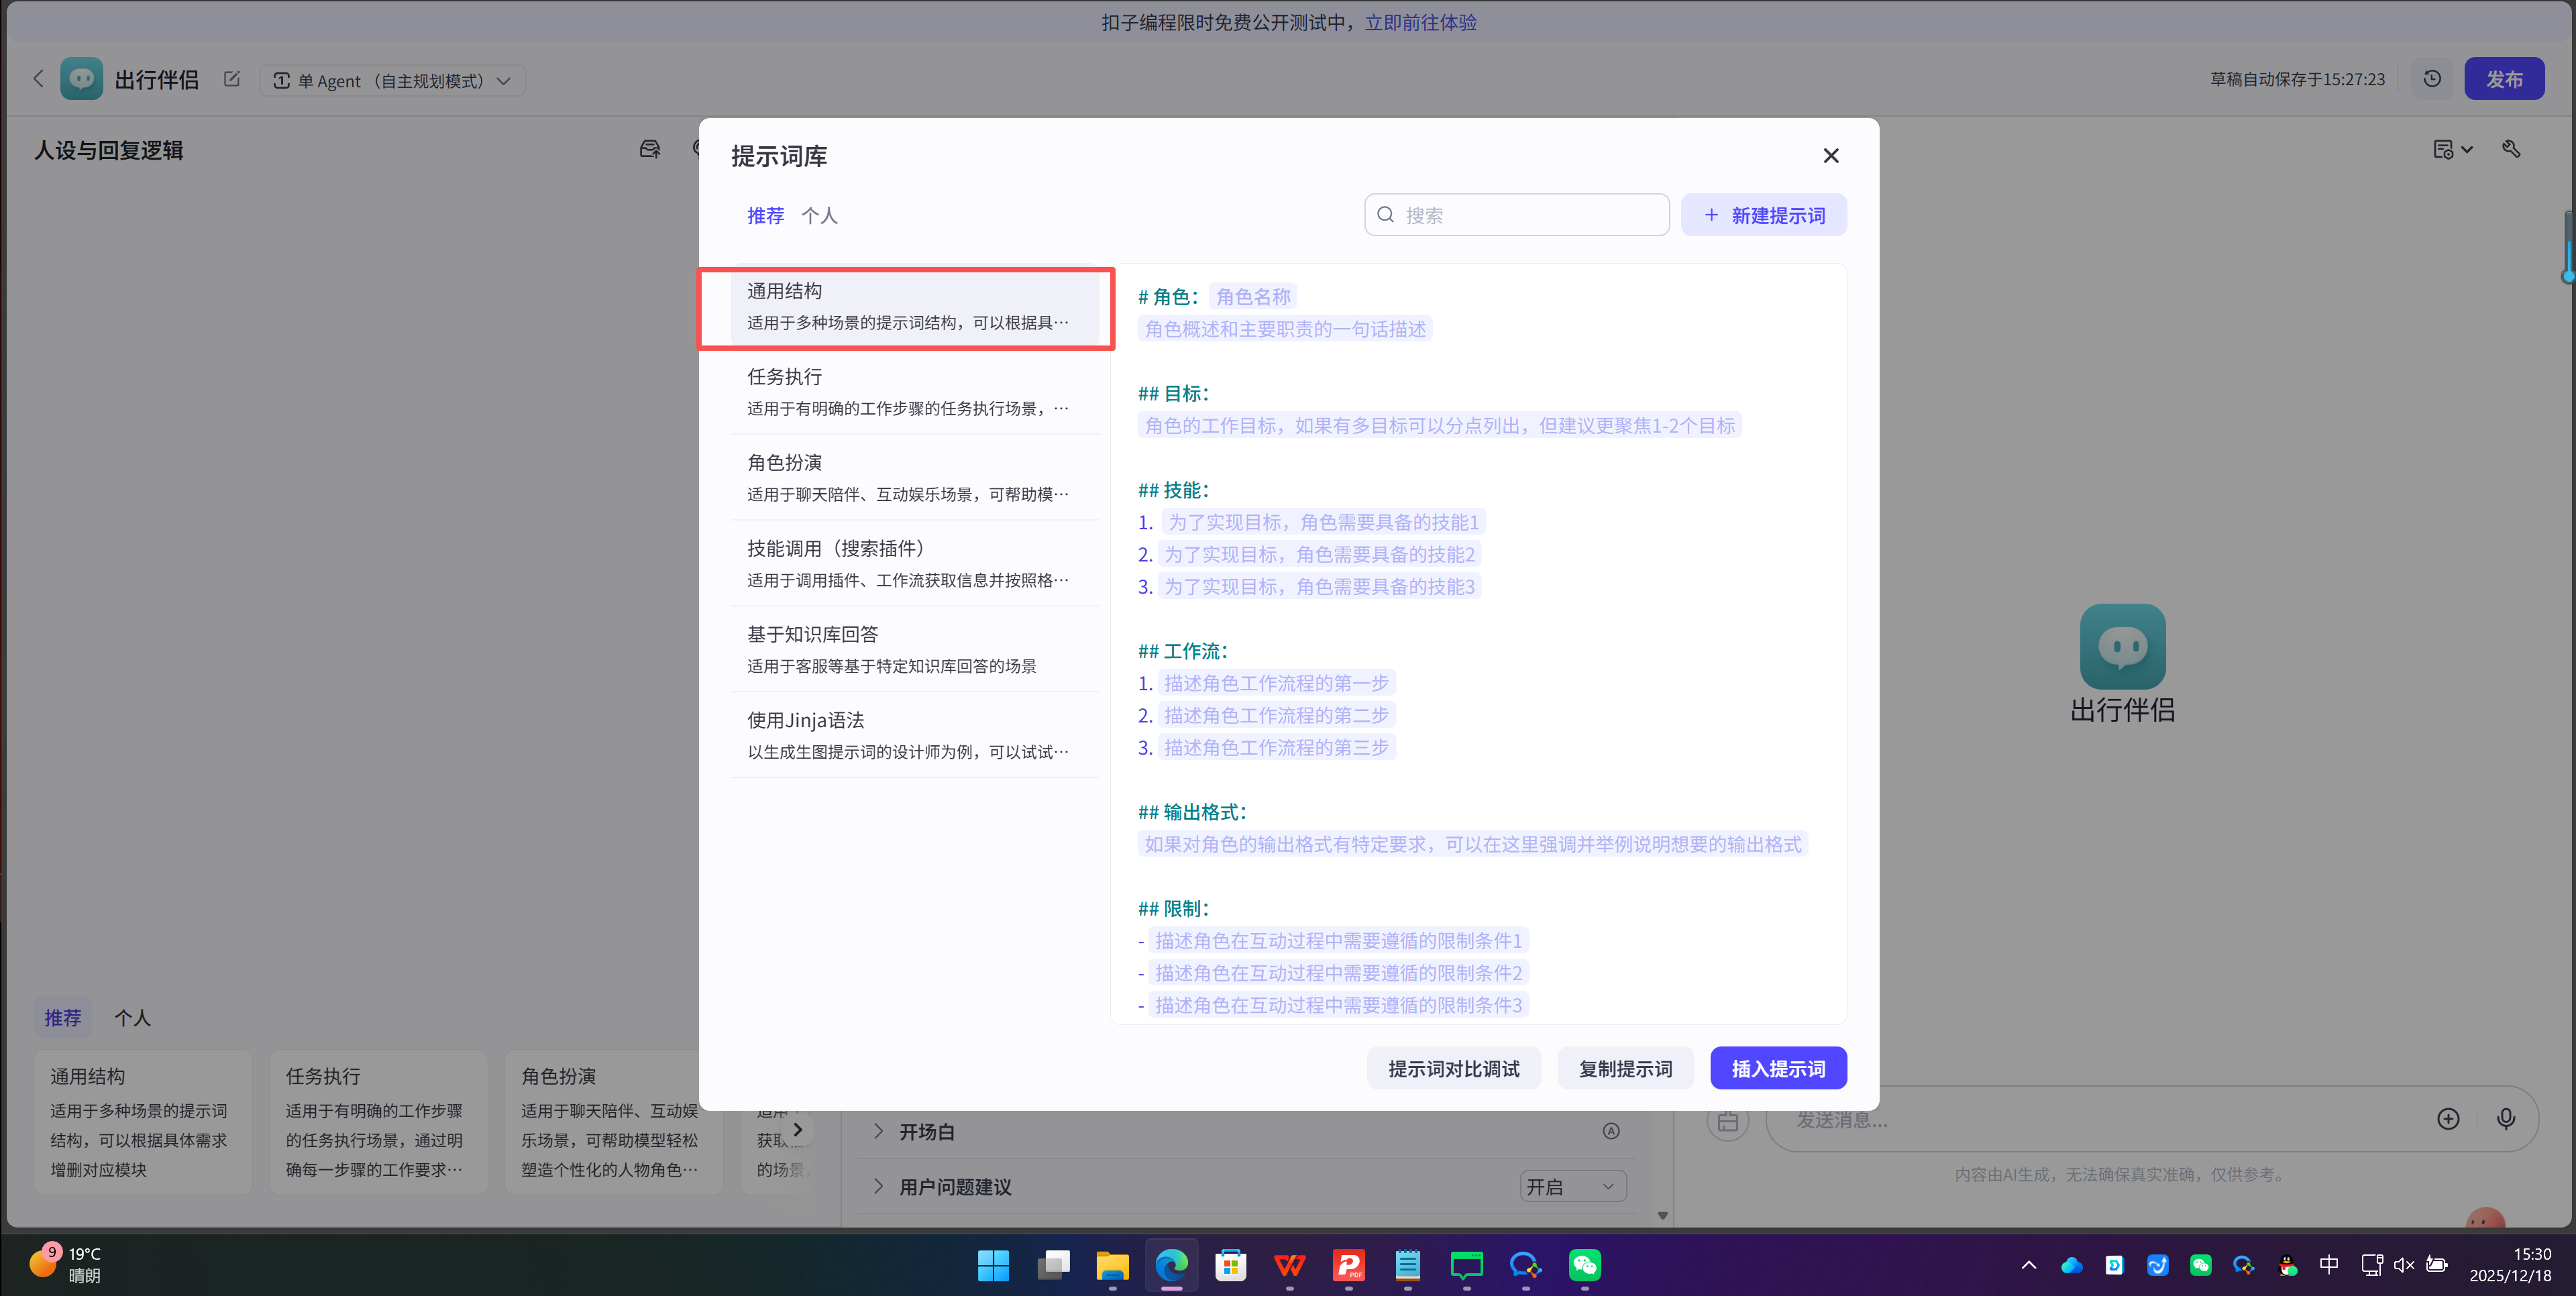The image size is (2576, 1296).
Task: Click the back arrow icon
Action: pyautogui.click(x=38, y=79)
